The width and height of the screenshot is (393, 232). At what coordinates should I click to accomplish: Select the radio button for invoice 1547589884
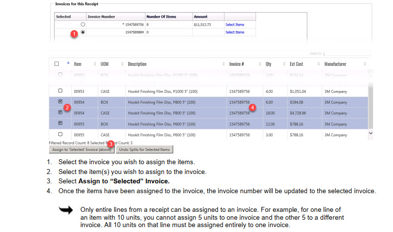(83, 32)
